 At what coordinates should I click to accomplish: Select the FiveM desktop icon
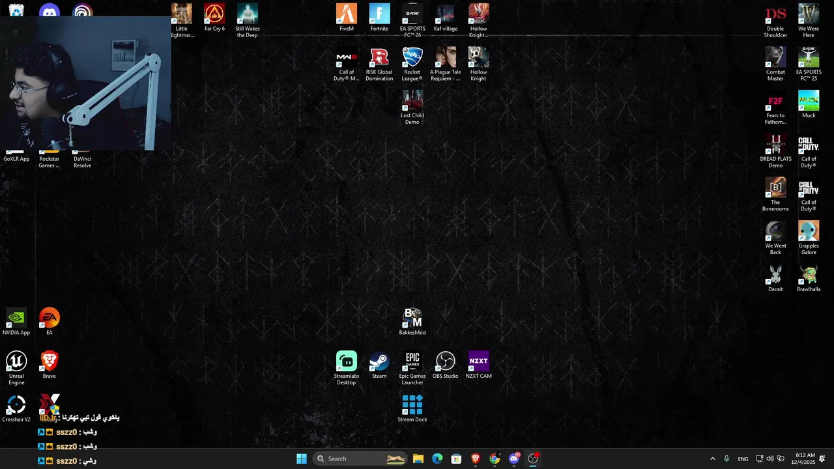[347, 18]
